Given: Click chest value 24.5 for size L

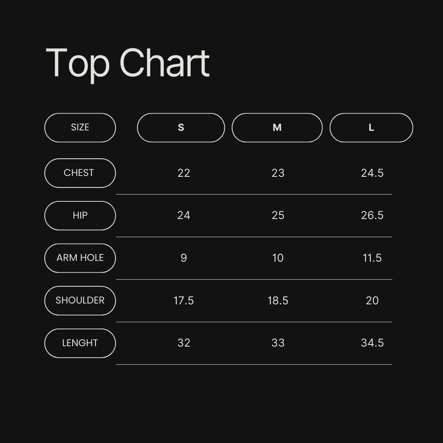Looking at the screenshot, I should pos(372,173).
